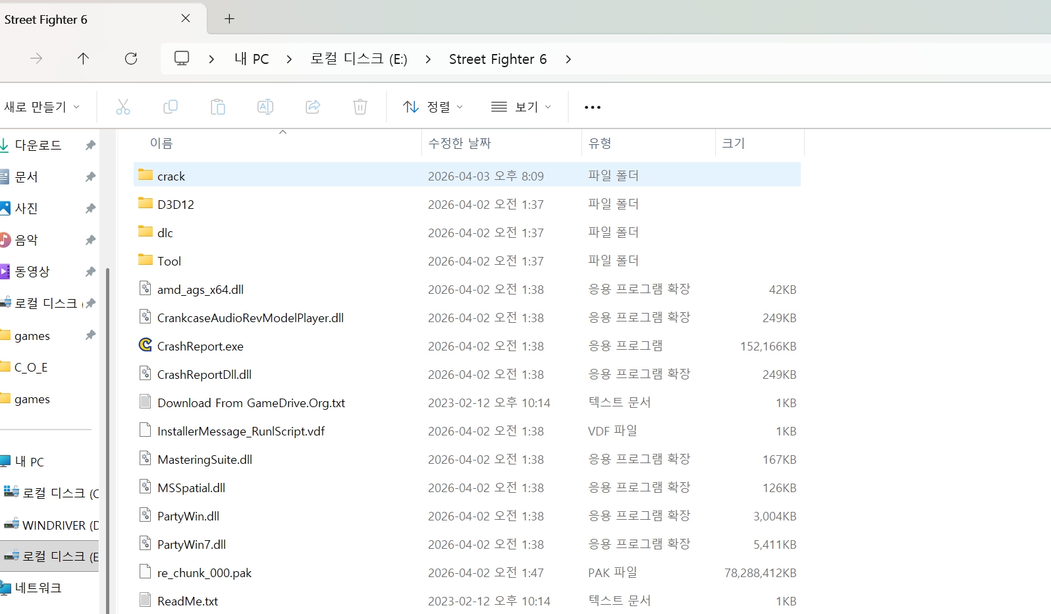This screenshot has width=1051, height=614.
Task: Click the Cut scissors icon in toolbar
Action: point(123,107)
